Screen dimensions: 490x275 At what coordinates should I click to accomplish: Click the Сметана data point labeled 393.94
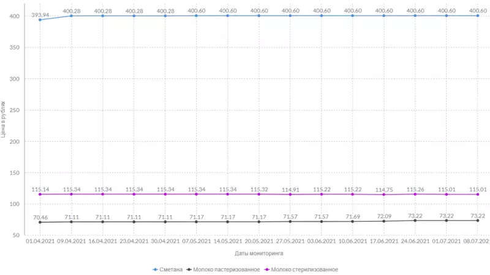pos(40,20)
